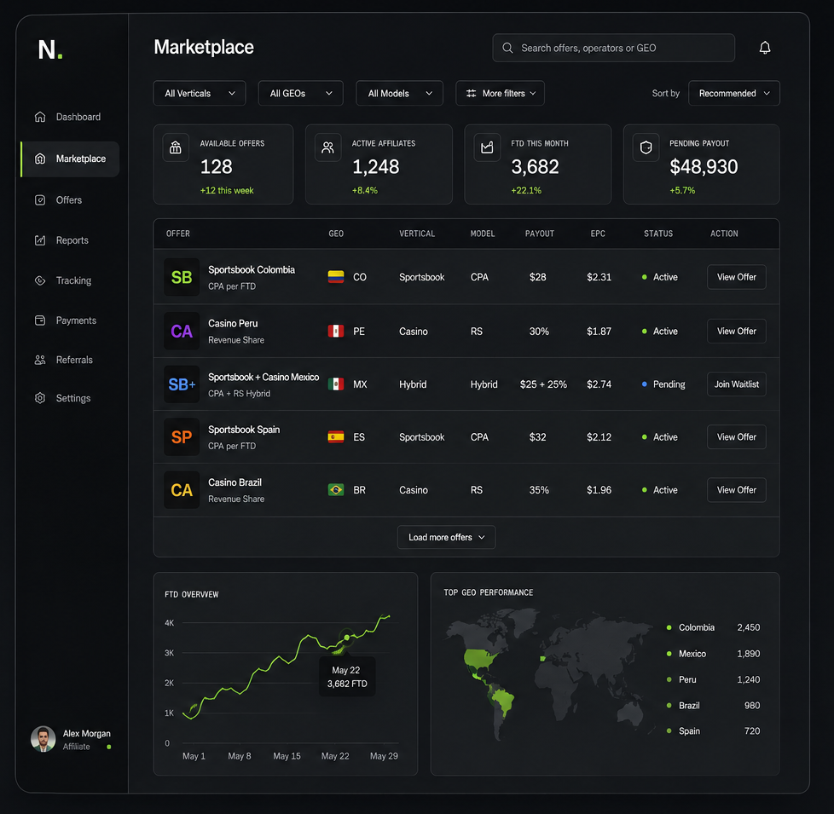The width and height of the screenshot is (834, 814).
Task: Click the Brazil entry in Top GEO list
Action: pyautogui.click(x=713, y=706)
